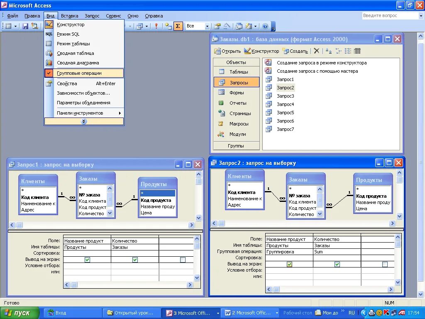Open the Запрос menu

(x=92, y=16)
